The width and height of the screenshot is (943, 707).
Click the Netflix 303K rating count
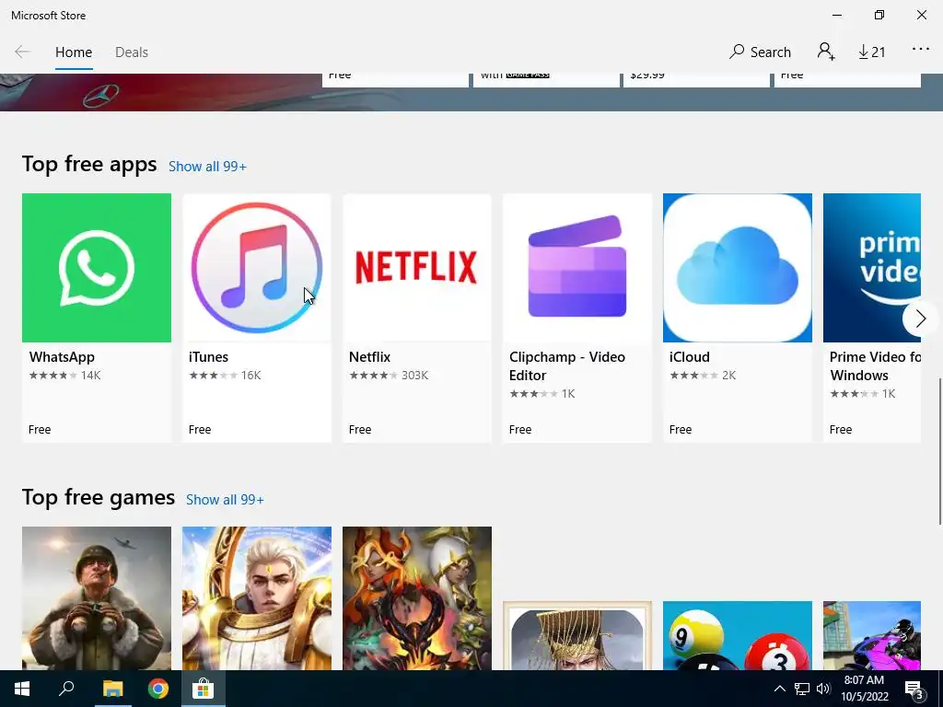click(x=415, y=376)
